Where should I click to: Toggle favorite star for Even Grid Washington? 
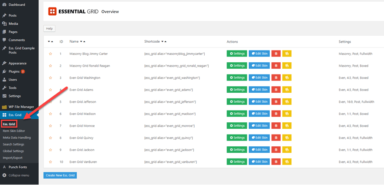[x=50, y=77]
